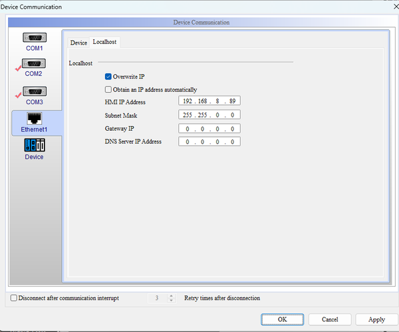Open the Device icon in sidebar
Viewport: 399px width, 332px height.
(x=35, y=149)
